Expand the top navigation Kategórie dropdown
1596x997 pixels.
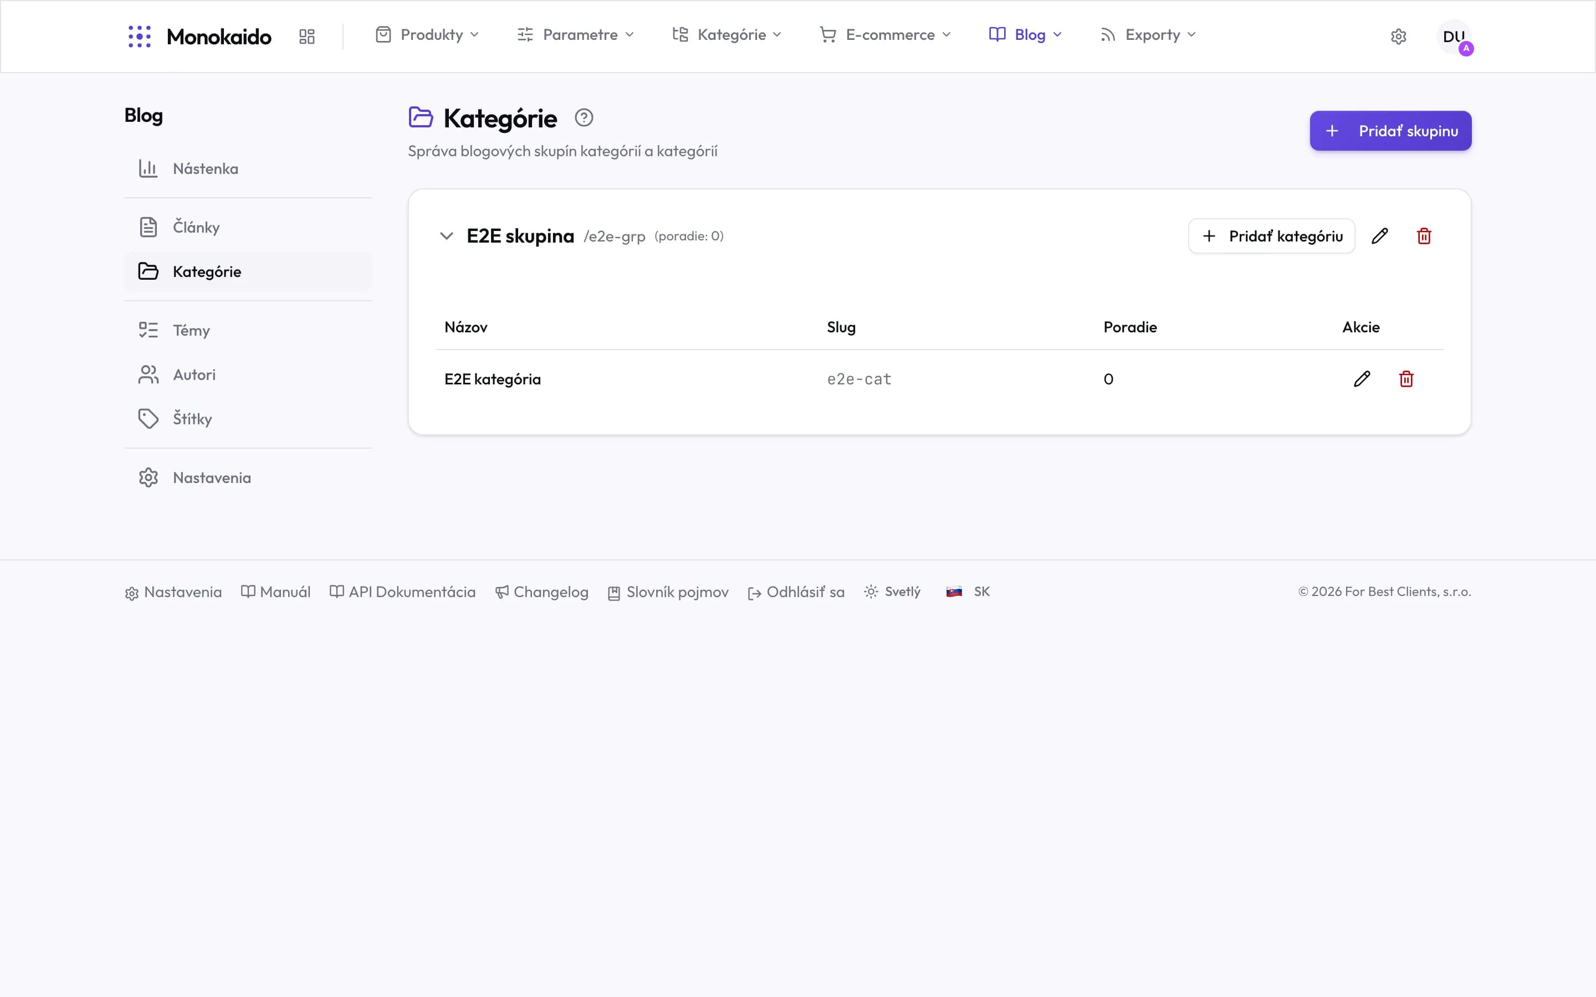click(727, 35)
